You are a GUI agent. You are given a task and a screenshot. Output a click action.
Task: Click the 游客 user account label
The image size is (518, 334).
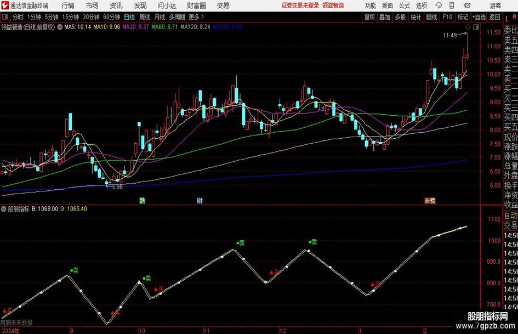coord(495,5)
